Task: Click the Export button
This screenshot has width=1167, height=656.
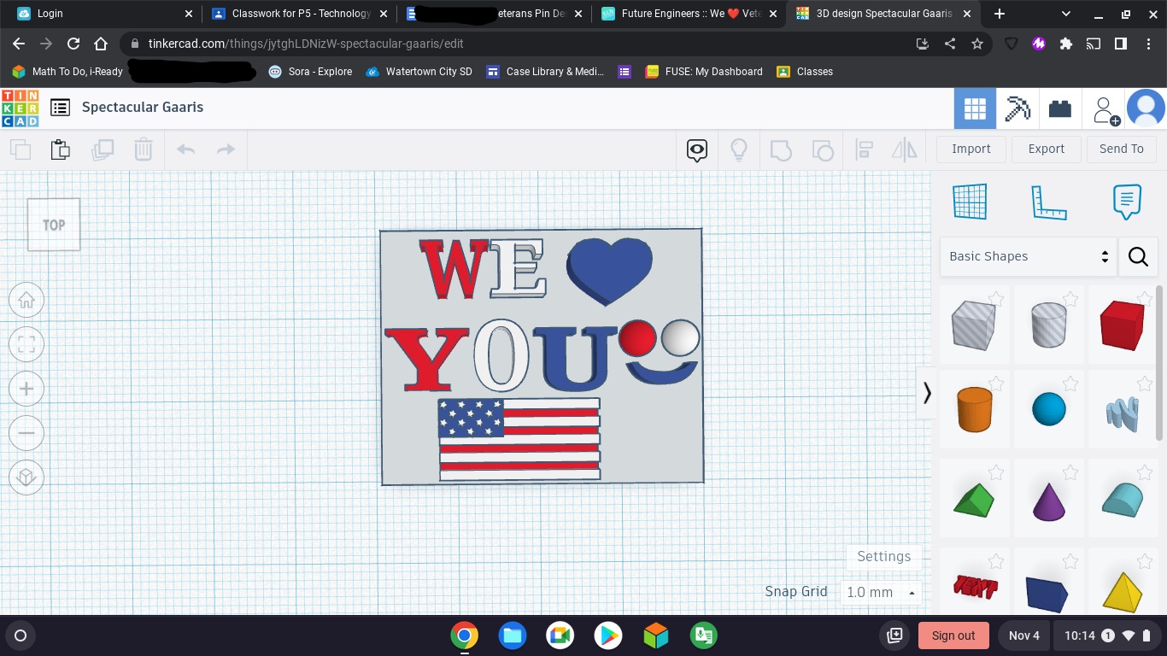Action: point(1047,149)
